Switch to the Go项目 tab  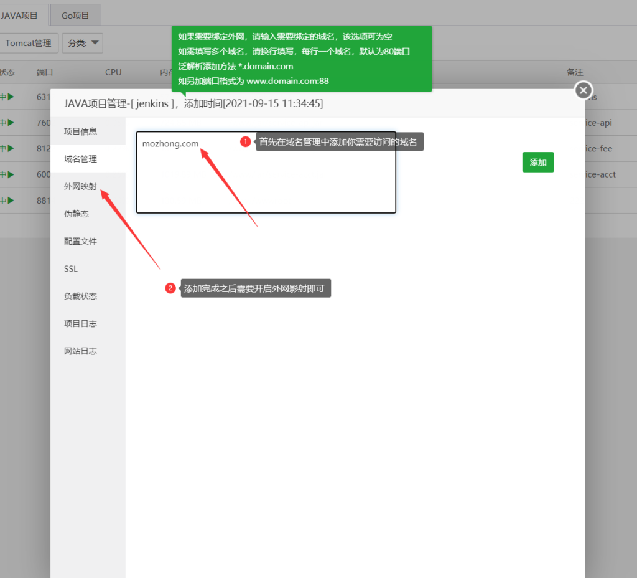[75, 16]
